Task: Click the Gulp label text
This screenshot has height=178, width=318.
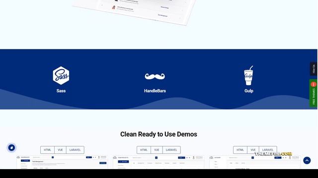Action: pyautogui.click(x=248, y=91)
